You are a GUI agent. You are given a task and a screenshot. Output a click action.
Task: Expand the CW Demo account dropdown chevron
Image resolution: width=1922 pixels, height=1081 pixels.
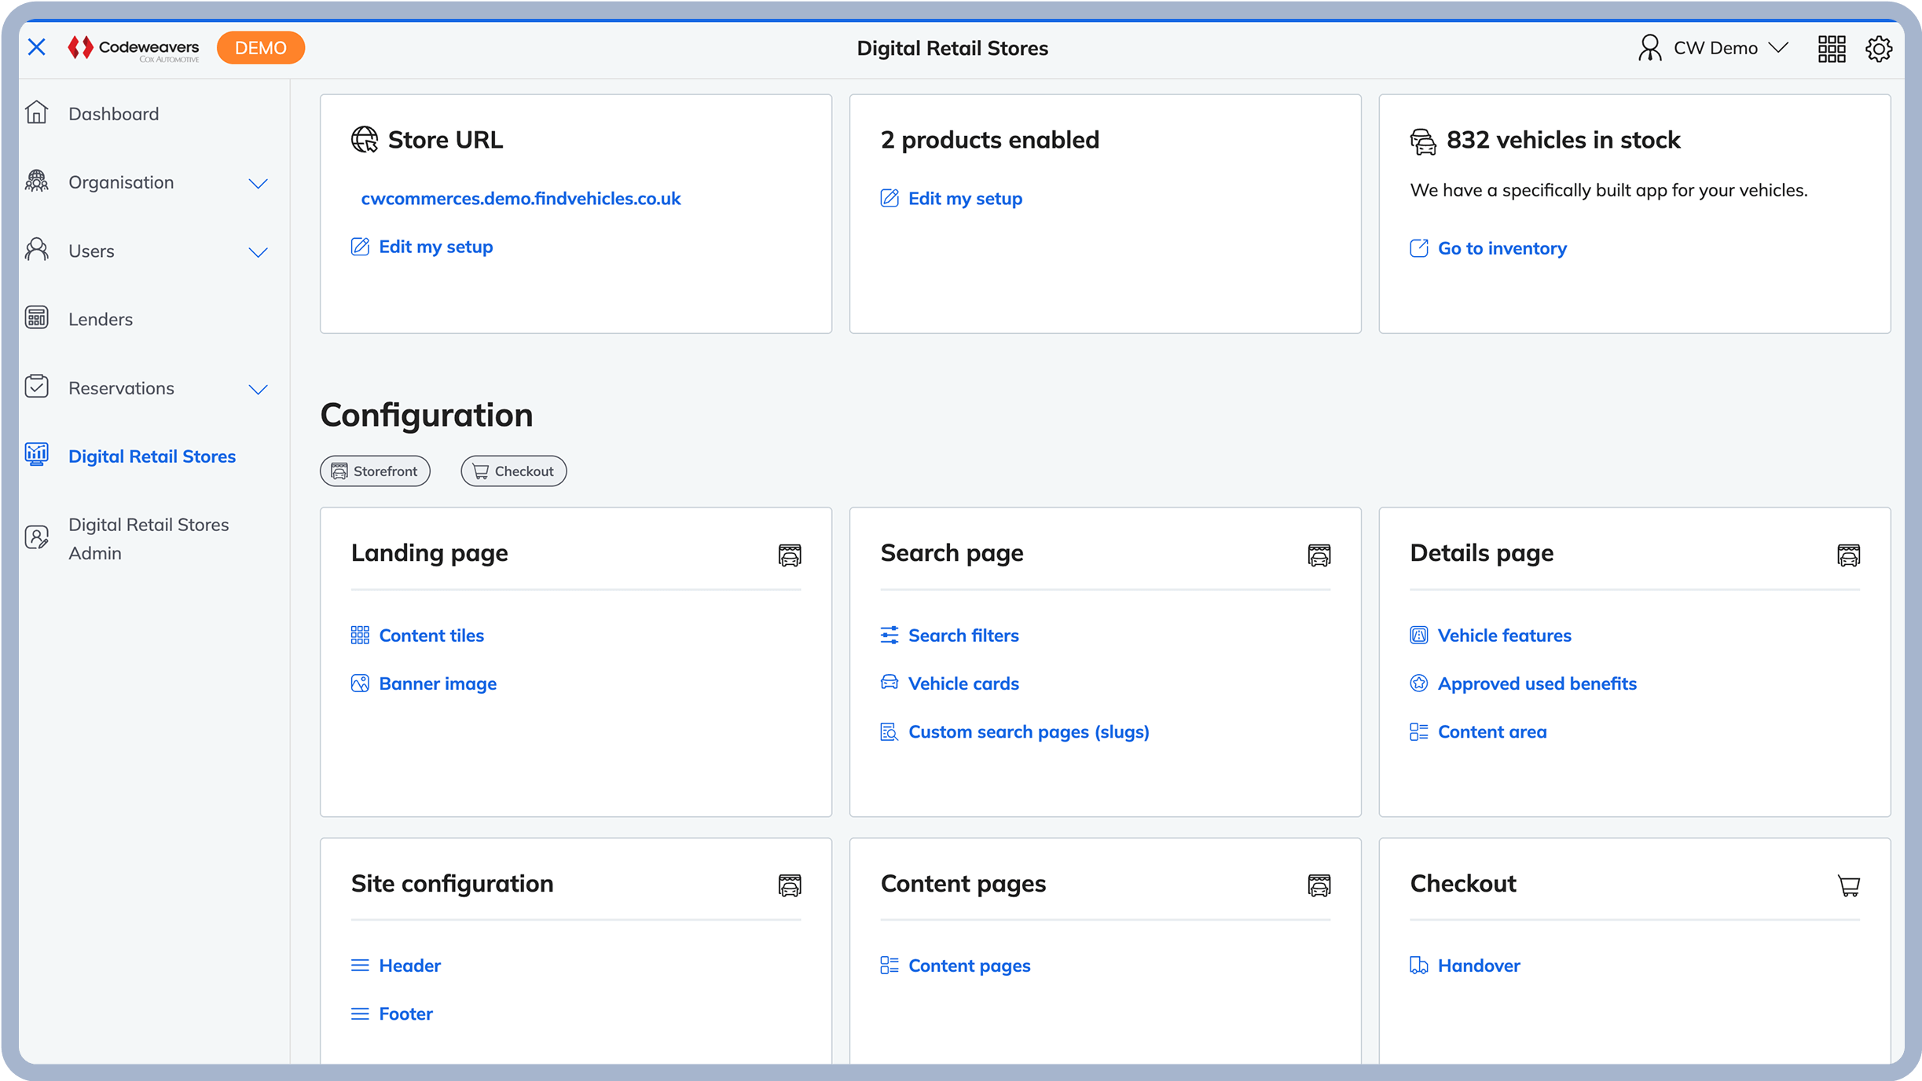tap(1777, 48)
